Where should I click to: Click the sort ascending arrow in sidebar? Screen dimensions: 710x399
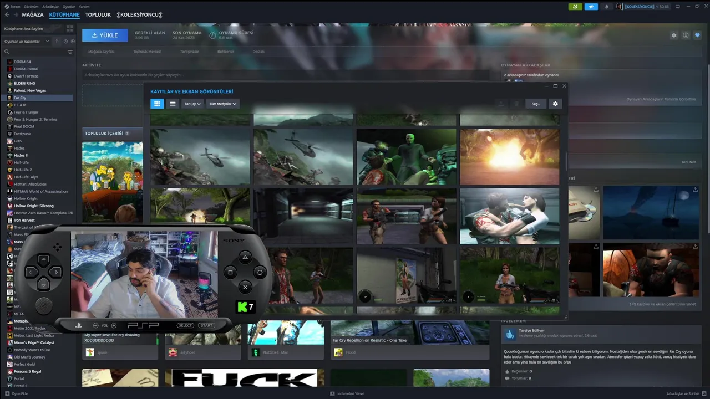pyautogui.click(x=57, y=42)
